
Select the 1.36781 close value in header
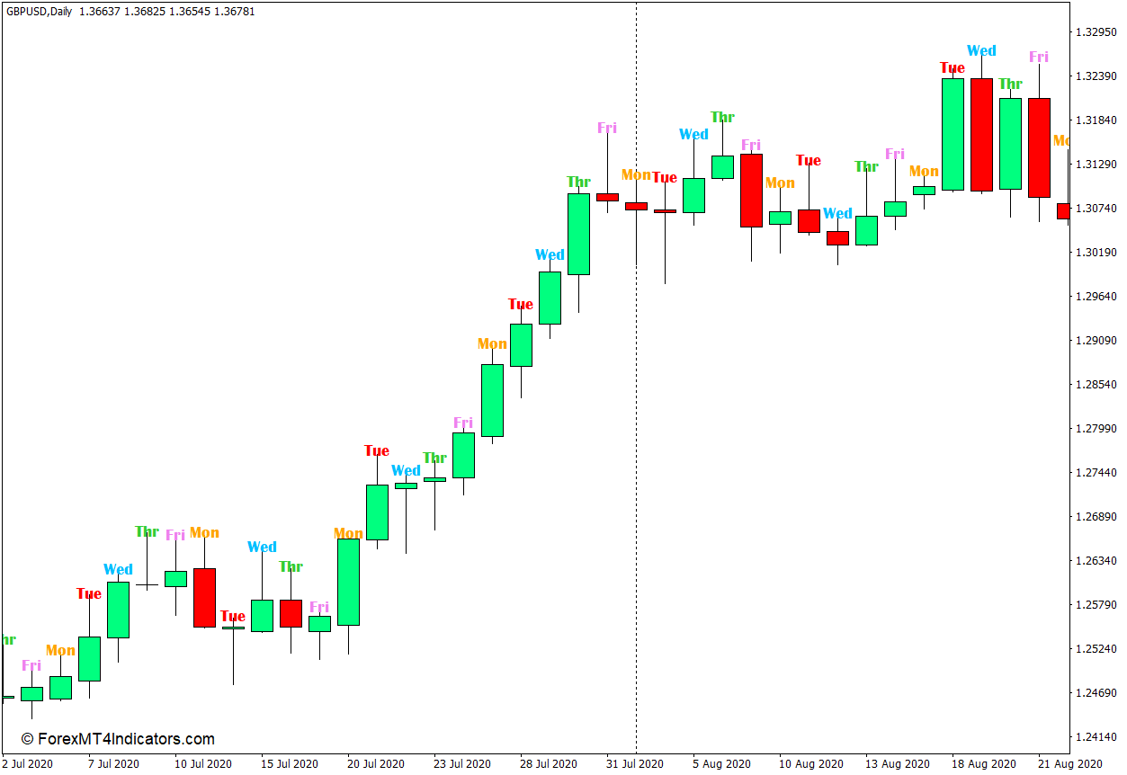click(236, 12)
